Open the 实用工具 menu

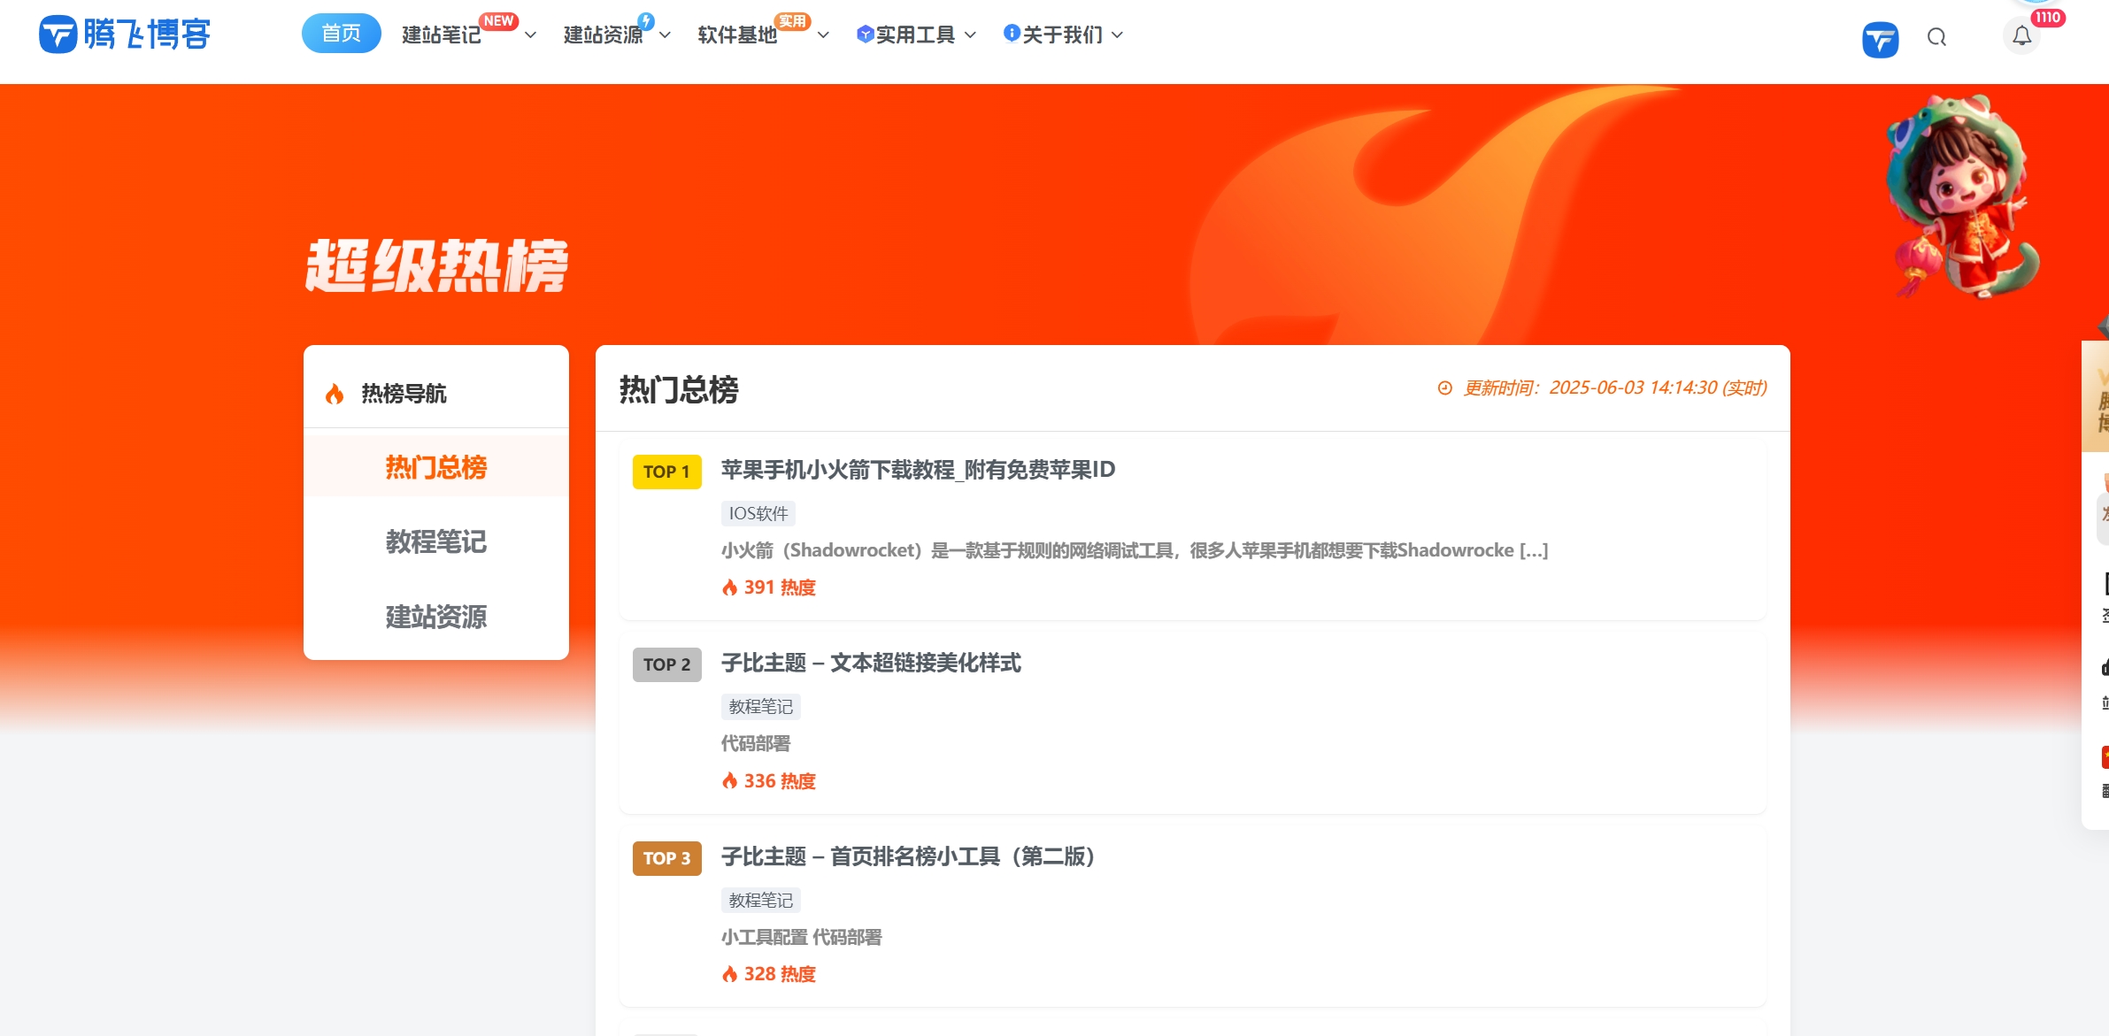(916, 35)
